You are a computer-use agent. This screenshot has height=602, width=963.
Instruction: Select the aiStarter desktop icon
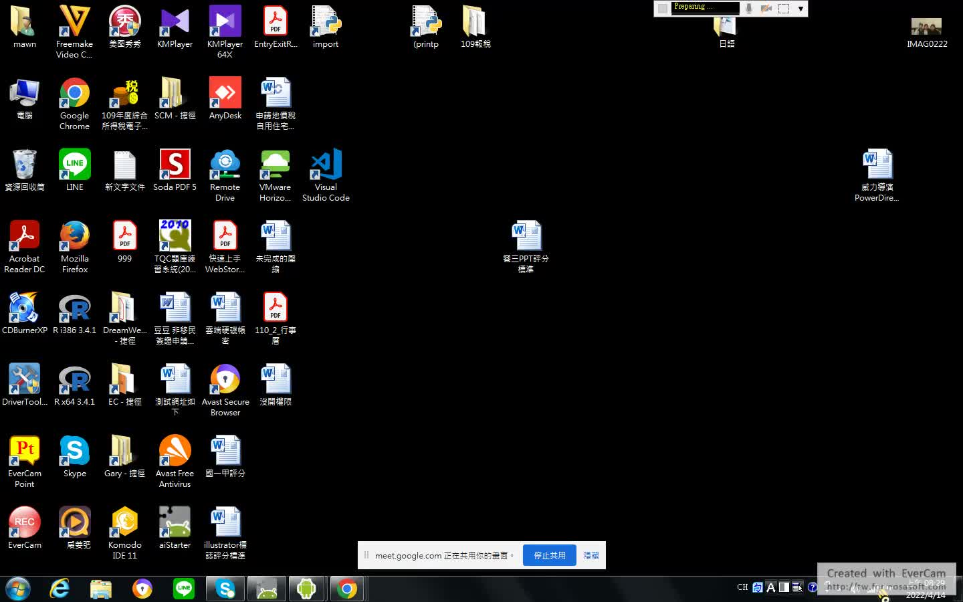pyautogui.click(x=175, y=528)
